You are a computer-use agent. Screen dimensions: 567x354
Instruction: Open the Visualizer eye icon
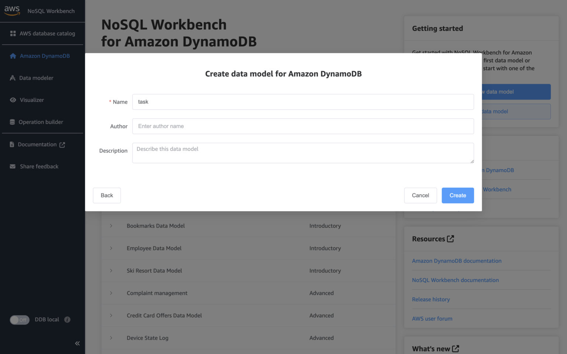(x=12, y=100)
